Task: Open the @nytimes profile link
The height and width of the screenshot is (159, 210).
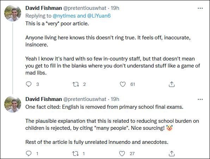Action: [x=64, y=16]
